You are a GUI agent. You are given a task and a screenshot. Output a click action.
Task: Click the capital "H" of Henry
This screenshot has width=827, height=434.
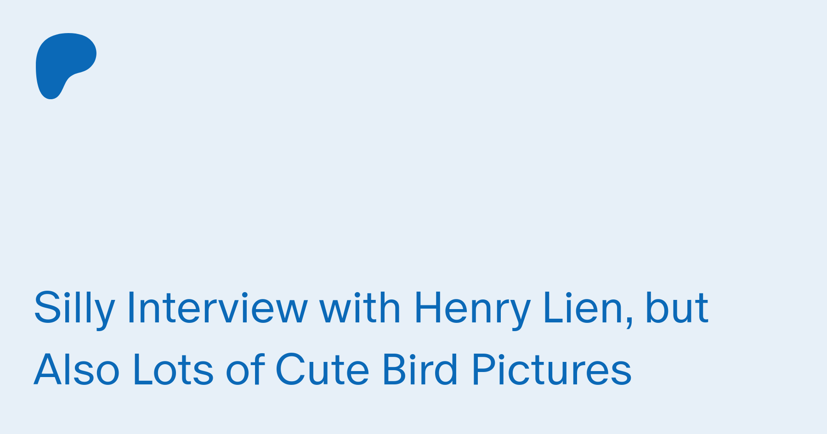pyautogui.click(x=428, y=308)
